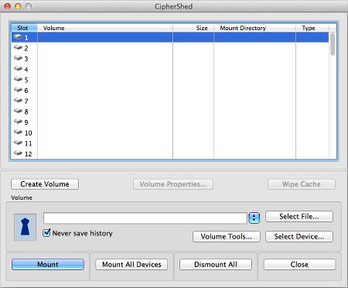This screenshot has height=288, width=348.
Task: Uncheck Never save history checkbox
Action: (46, 233)
